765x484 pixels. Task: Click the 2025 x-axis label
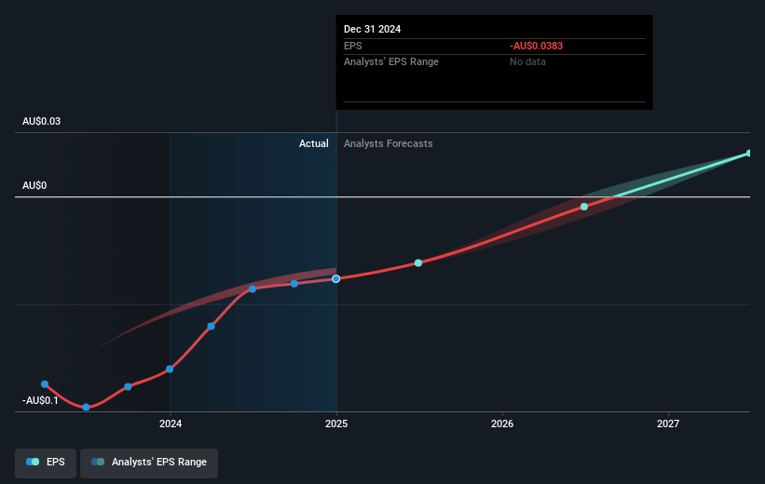[336, 424]
